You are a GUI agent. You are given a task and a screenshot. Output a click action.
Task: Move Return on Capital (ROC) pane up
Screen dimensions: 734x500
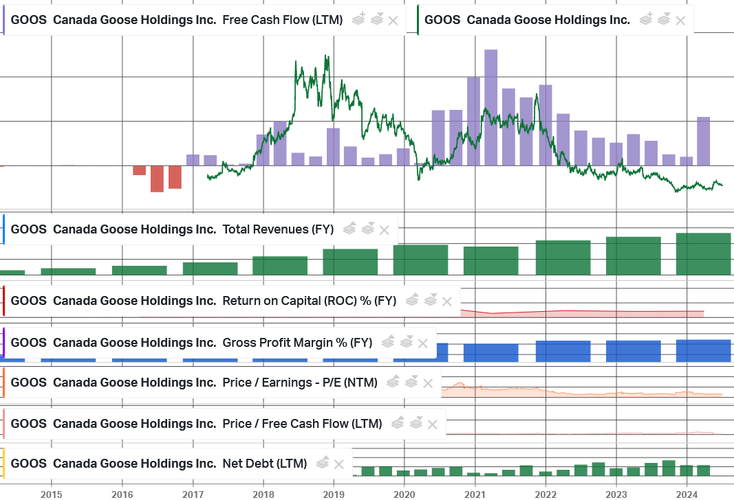(x=412, y=300)
